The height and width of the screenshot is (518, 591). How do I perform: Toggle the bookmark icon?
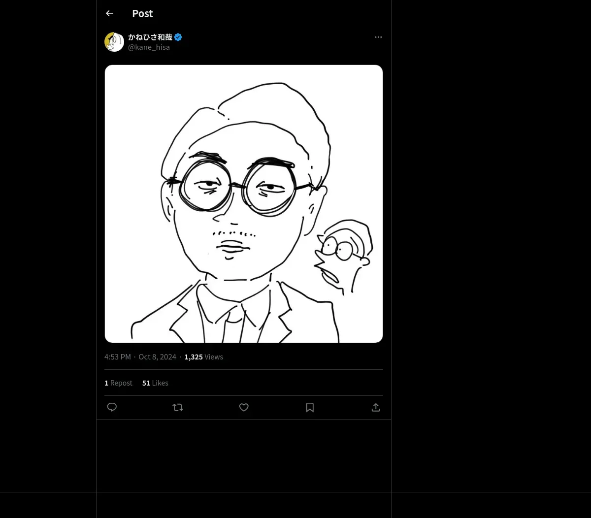coord(310,407)
